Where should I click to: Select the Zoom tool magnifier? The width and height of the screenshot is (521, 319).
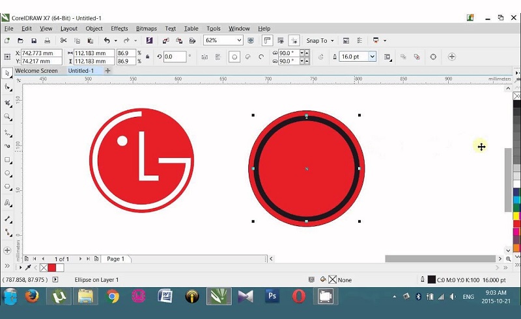coord(7,117)
